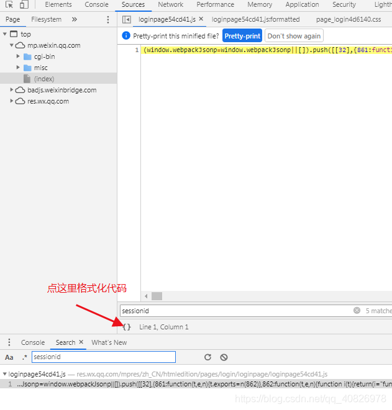Viewport: 392px width, 410px height.
Task: Click the 5 matches count label
Action: [x=379, y=311]
